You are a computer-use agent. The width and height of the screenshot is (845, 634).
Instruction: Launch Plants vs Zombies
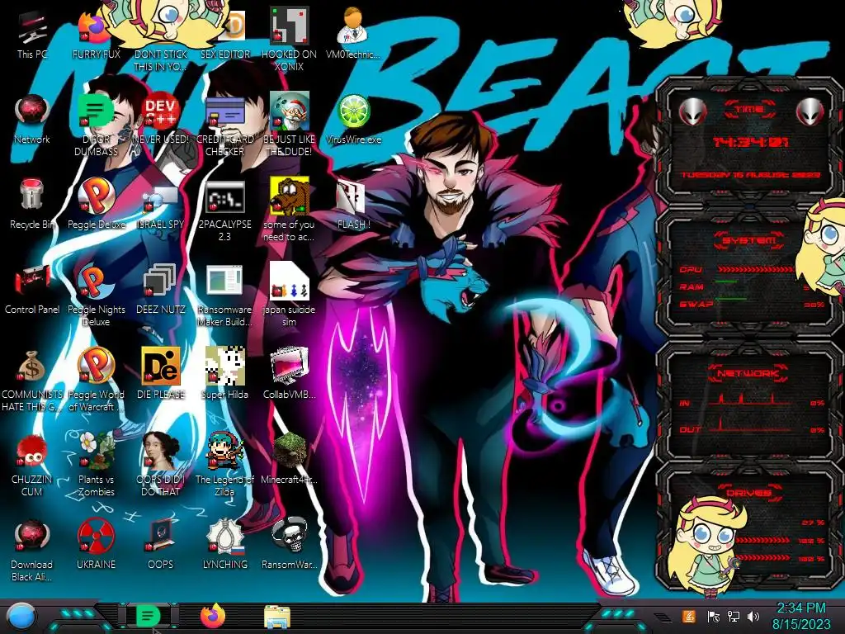coord(96,450)
